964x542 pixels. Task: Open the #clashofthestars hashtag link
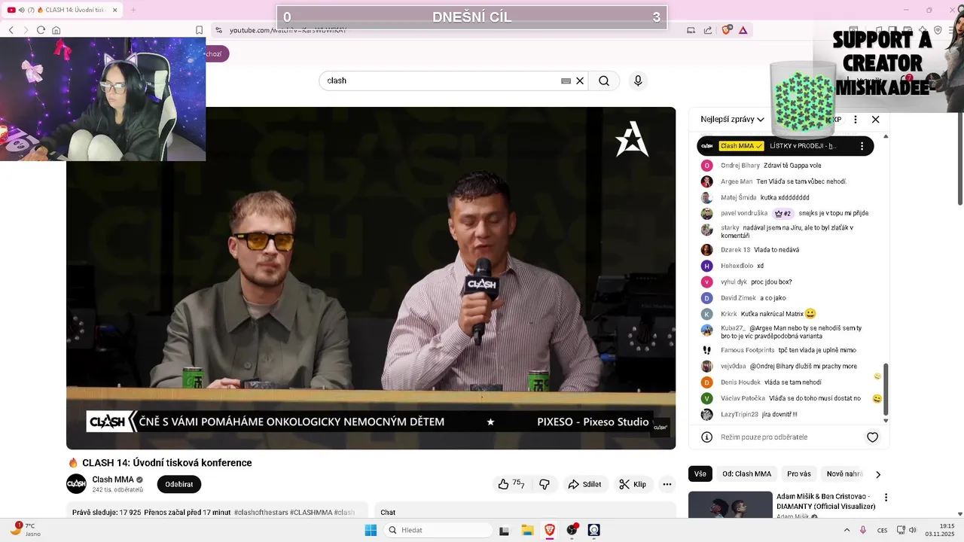[x=261, y=513]
